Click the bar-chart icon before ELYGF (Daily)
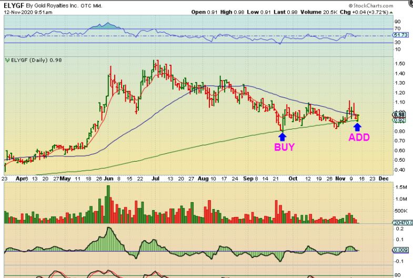The image size is (413, 278). coord(7,60)
